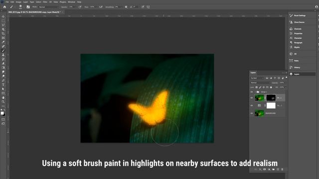Select the Rectangle shape tool
This screenshot has width=319, height=179.
click(3, 93)
